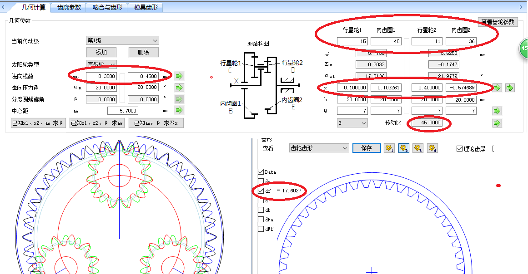Image resolution: width=528 pixels, height=274 pixels.
Task: Show gear 1 tooth profile icon
Action: point(390,148)
